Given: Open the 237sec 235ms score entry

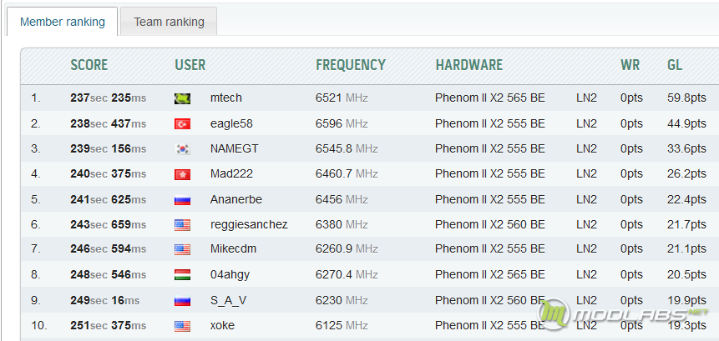Looking at the screenshot, I should [x=109, y=98].
